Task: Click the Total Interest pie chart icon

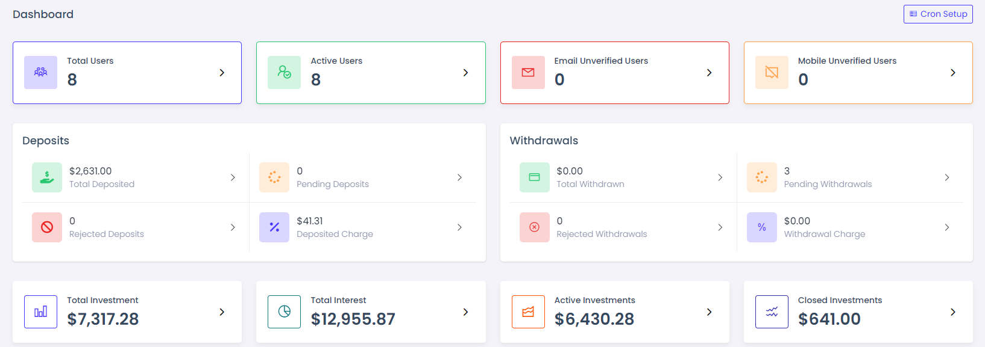Action: click(x=284, y=312)
